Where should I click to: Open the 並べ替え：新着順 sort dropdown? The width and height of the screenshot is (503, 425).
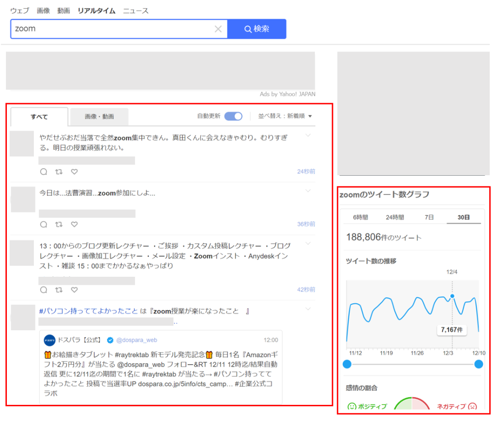pos(285,116)
